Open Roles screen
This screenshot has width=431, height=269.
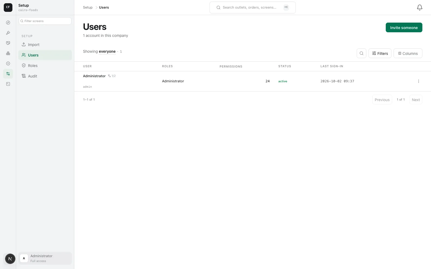click(45, 66)
